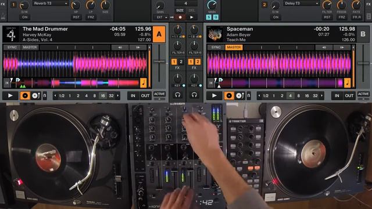The height and width of the screenshot is (209, 372).
Task: Select loop size 16 on Deck A
Action: [x=103, y=96]
